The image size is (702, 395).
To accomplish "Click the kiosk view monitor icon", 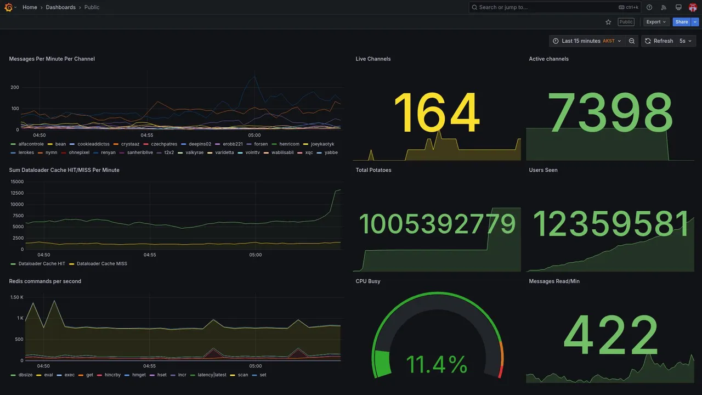I will [678, 7].
